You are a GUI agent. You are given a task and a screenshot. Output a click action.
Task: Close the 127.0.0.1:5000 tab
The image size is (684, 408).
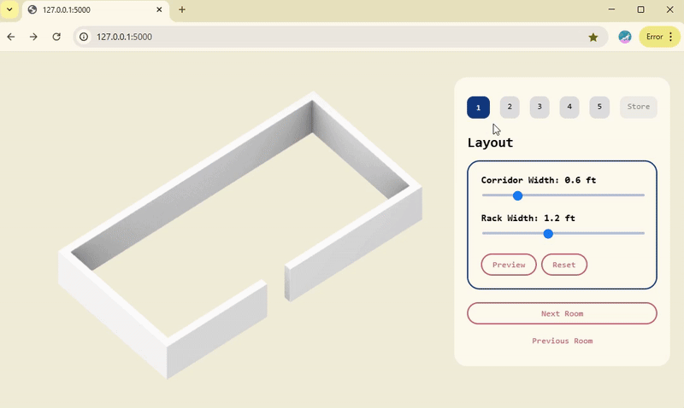pyautogui.click(x=159, y=9)
